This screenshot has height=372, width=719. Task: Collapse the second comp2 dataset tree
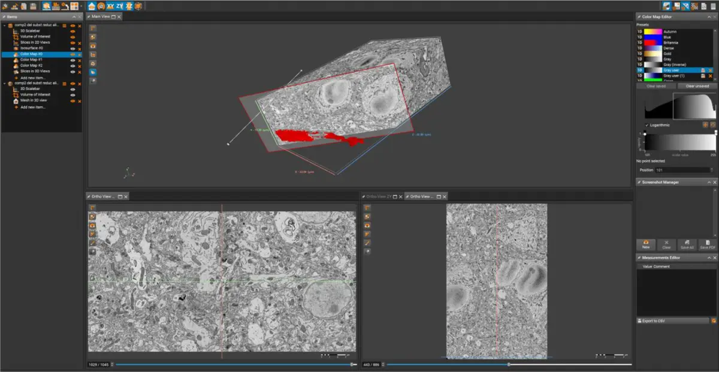coord(4,83)
